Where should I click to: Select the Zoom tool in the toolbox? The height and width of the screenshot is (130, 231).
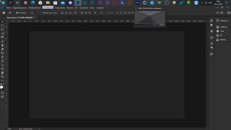pos(3,77)
